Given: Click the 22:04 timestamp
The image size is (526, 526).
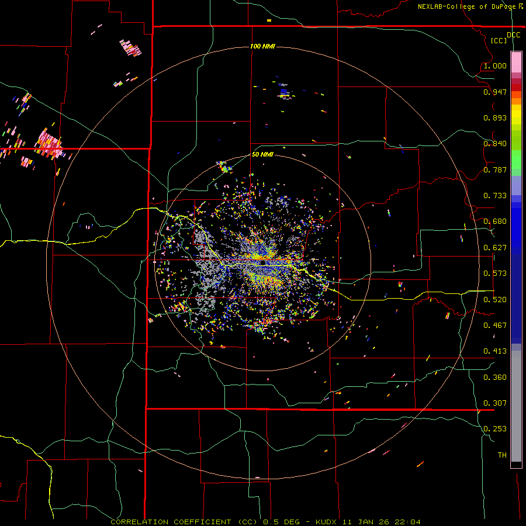Looking at the screenshot, I should (407, 522).
